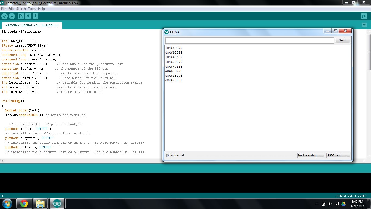Open the Edit menu
The width and height of the screenshot is (371, 209).
click(x=11, y=9)
